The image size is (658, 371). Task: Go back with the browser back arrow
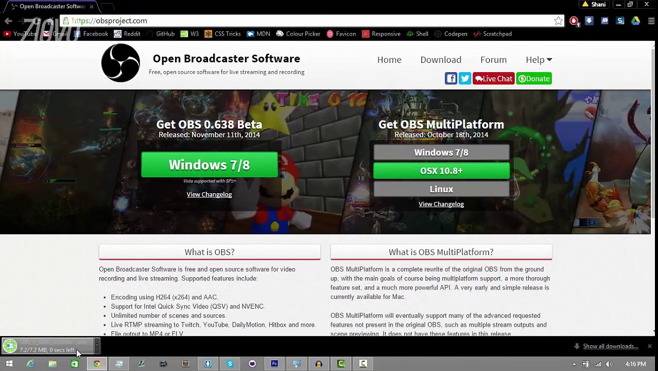[x=8, y=21]
